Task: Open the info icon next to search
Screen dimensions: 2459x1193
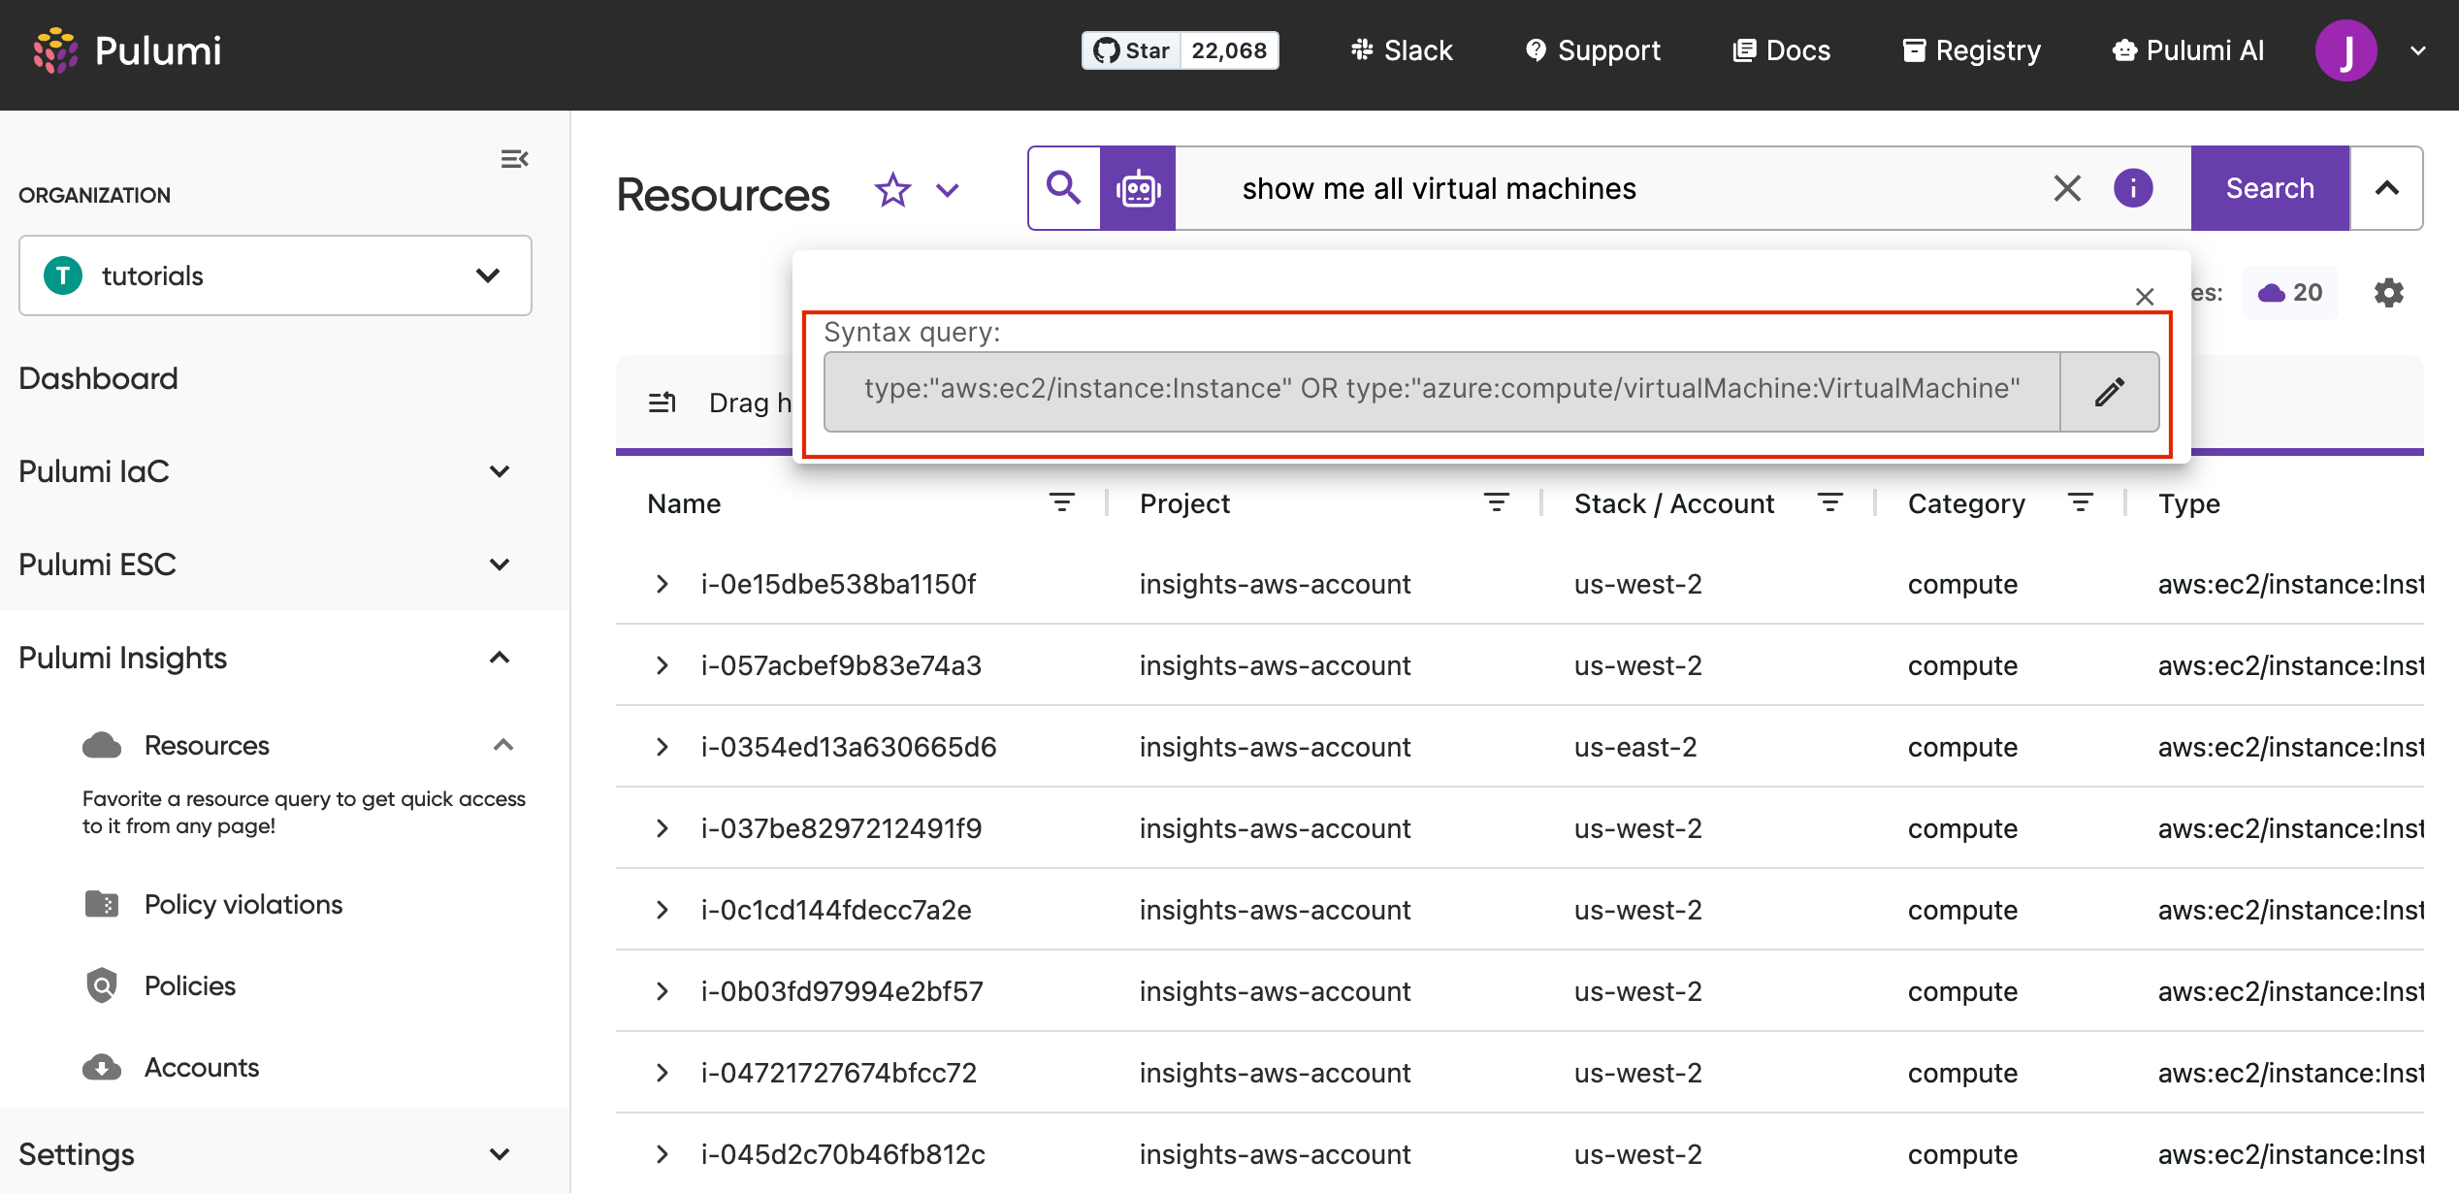Action: coord(2133,188)
